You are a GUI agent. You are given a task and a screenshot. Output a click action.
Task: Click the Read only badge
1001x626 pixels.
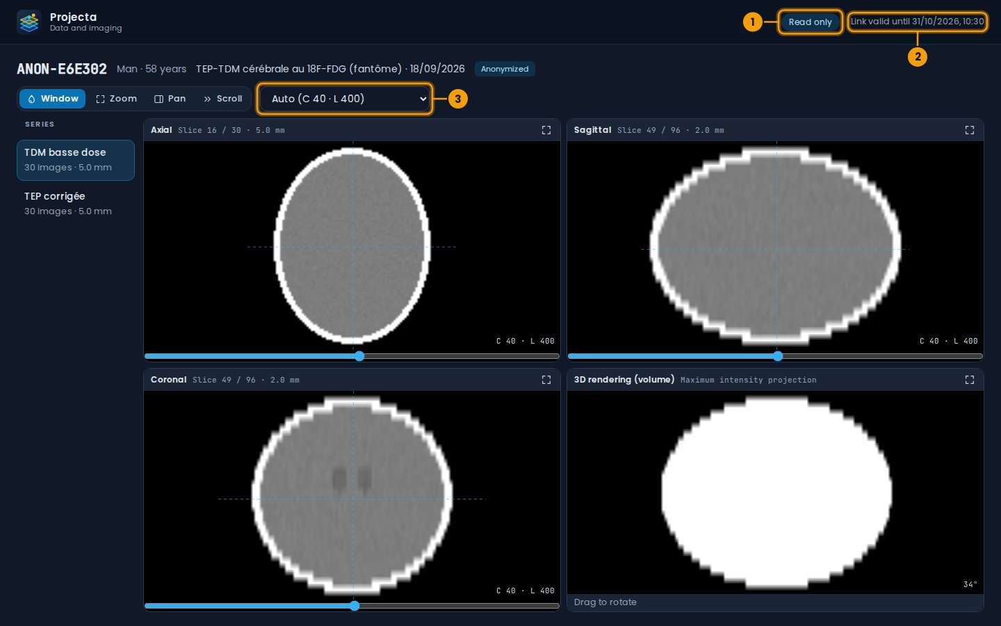pos(810,22)
